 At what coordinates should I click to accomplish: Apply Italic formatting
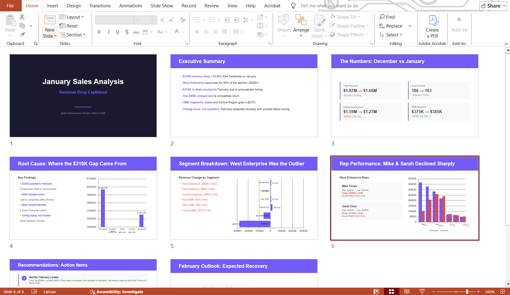[108, 31]
